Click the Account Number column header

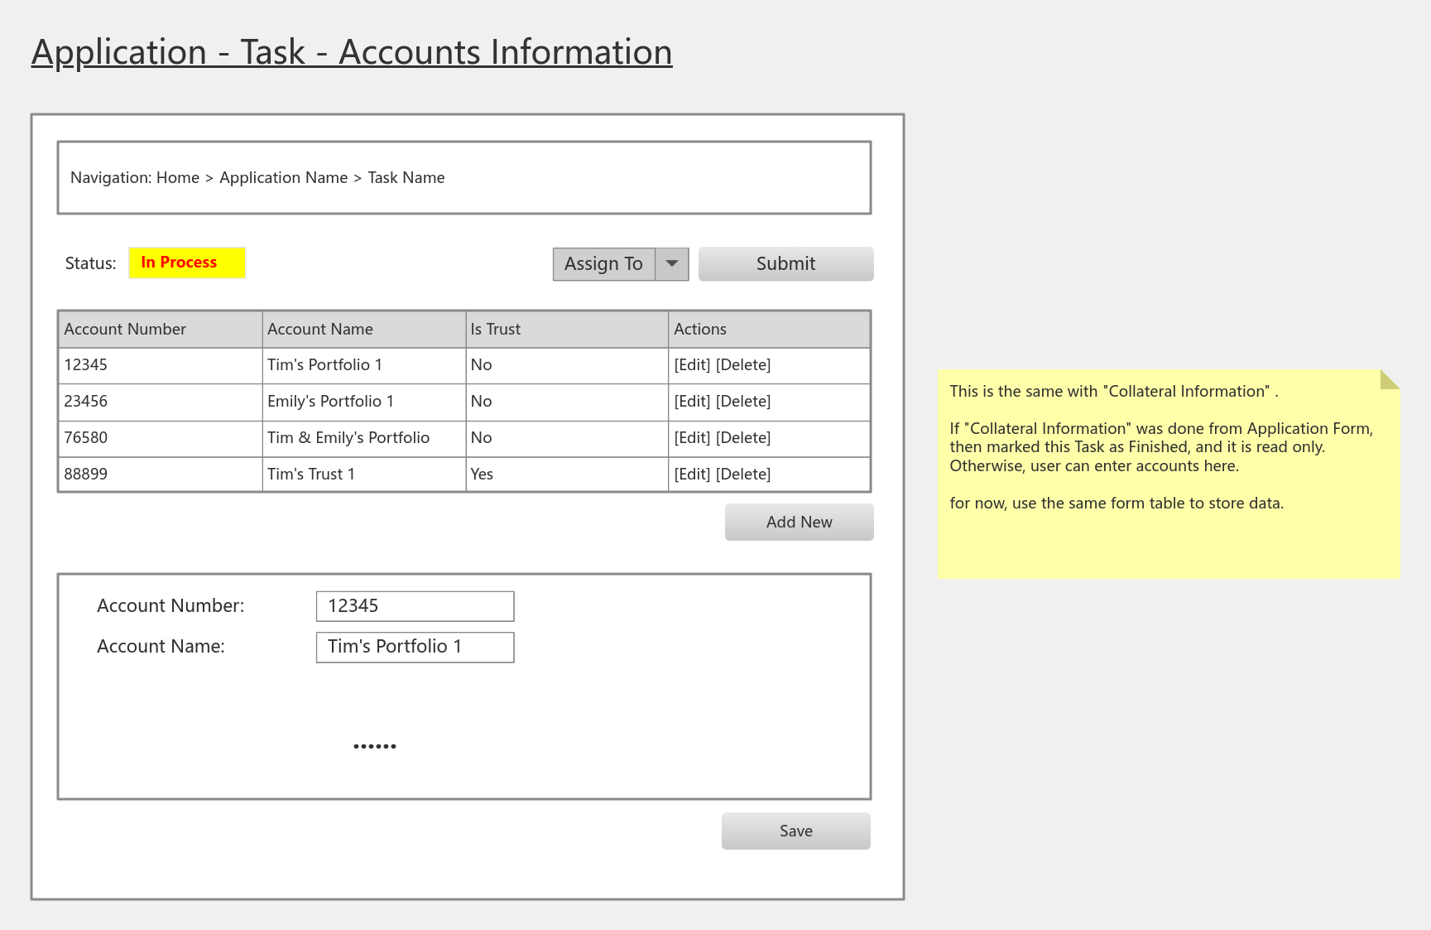(x=125, y=329)
